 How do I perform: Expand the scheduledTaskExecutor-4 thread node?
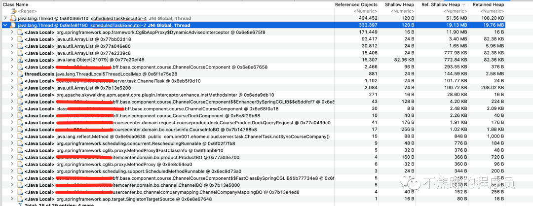(x=5, y=18)
